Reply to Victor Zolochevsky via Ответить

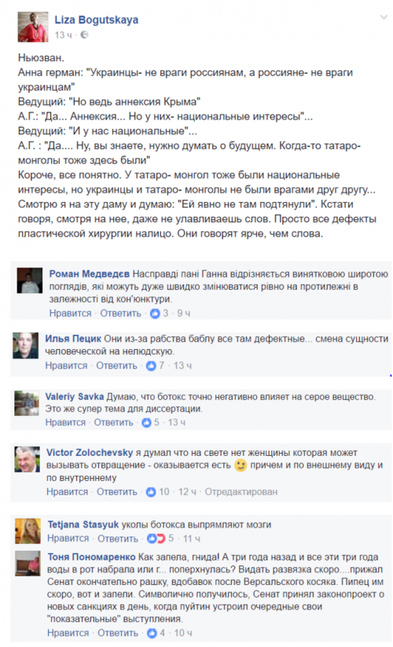pyautogui.click(x=117, y=492)
